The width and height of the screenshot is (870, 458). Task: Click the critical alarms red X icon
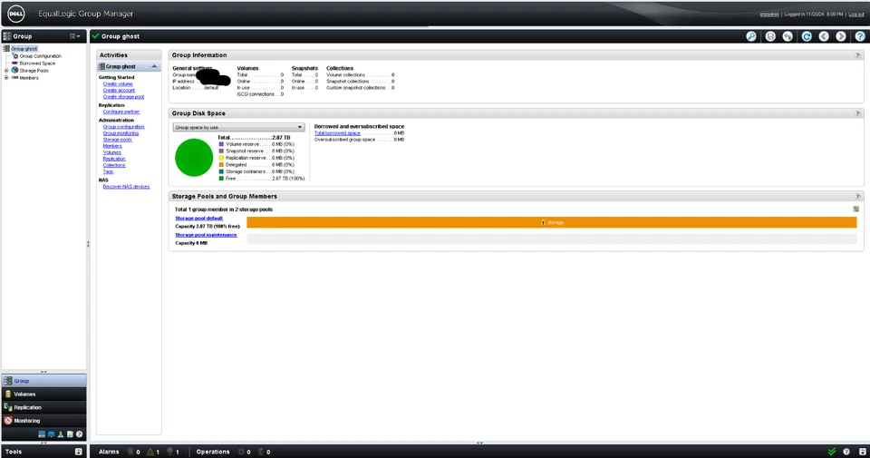130,452
